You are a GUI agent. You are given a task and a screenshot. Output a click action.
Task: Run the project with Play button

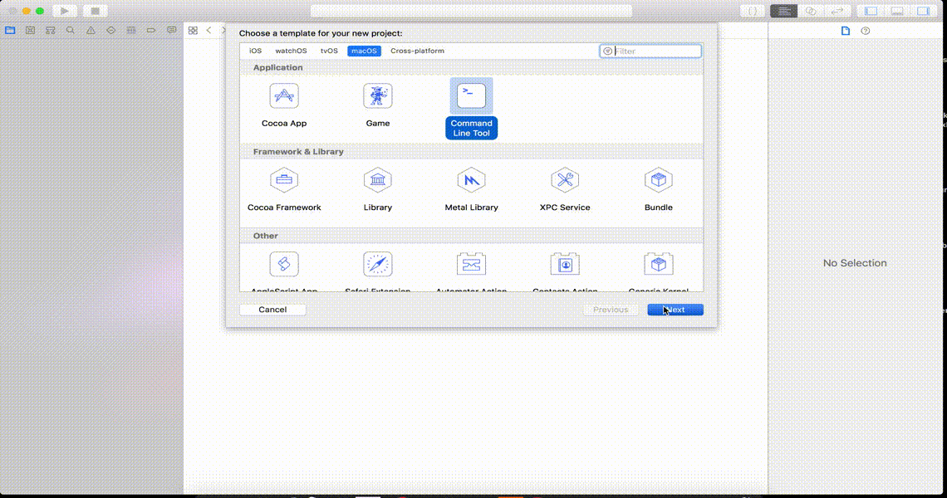tap(65, 11)
